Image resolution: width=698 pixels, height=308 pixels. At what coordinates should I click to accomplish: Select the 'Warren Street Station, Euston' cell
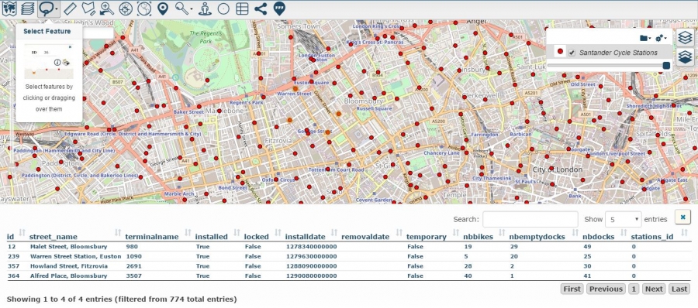pos(76,256)
